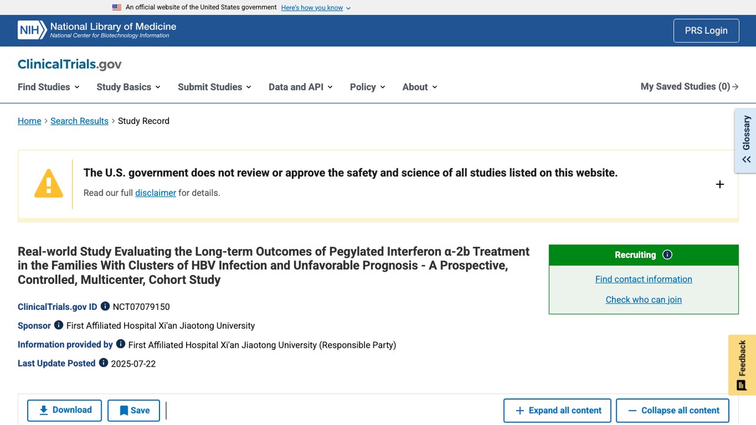Click info icon next to Last Update Posted
Viewport: 756px width, 425px height.
coord(103,363)
